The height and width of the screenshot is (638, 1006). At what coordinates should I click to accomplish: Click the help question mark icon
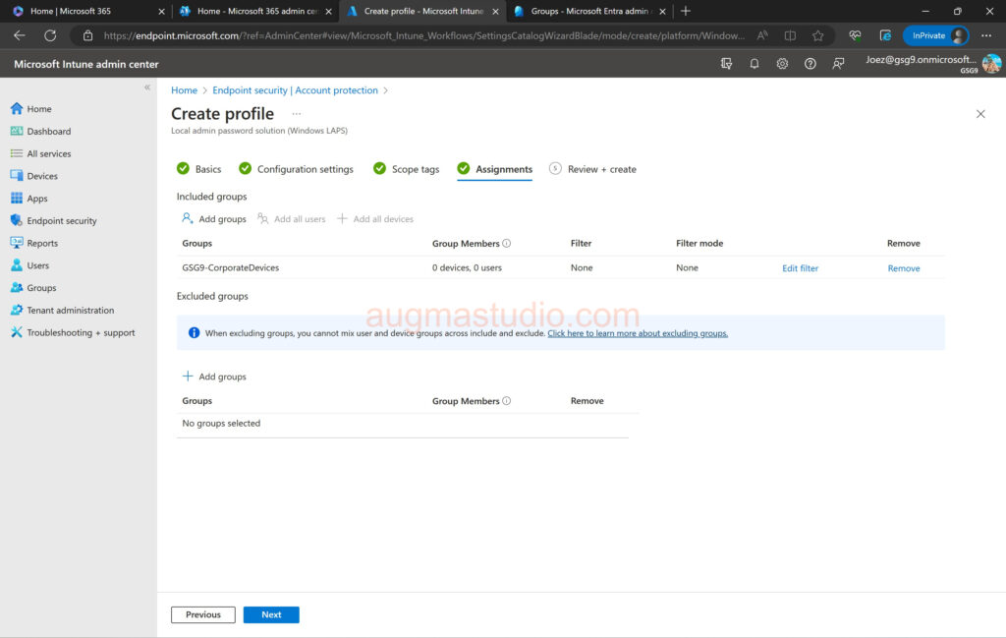point(810,64)
